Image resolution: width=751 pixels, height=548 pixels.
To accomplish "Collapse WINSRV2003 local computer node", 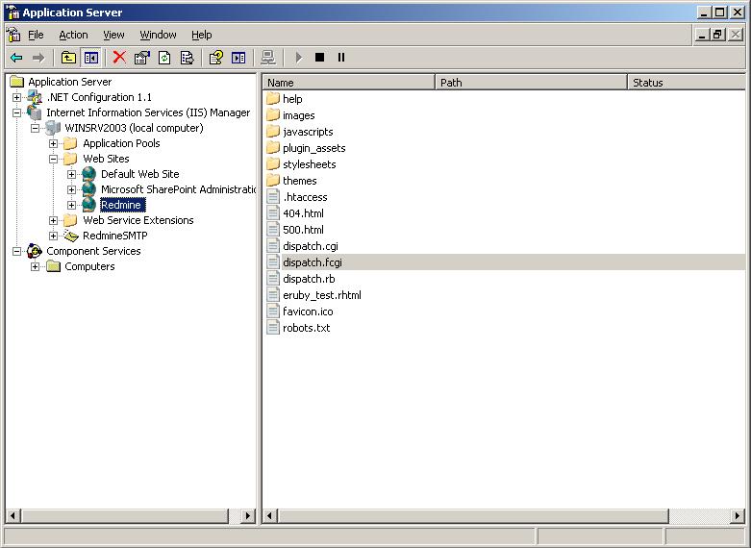I will point(35,129).
